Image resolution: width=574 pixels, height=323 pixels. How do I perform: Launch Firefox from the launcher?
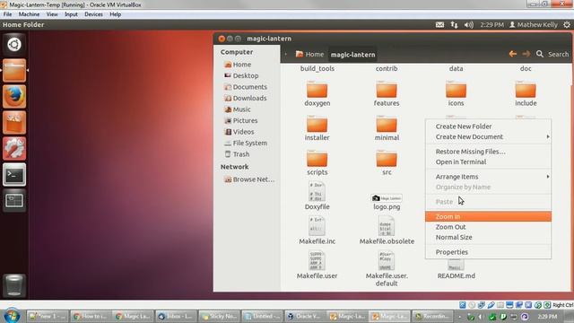click(14, 96)
